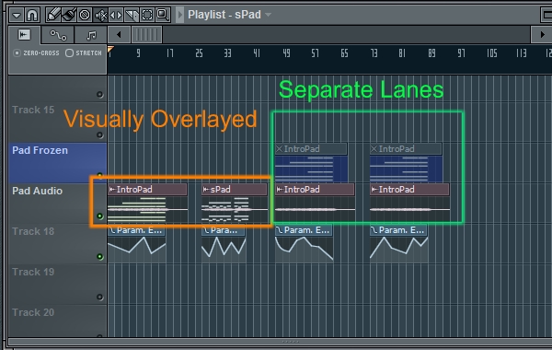This screenshot has height=350, width=552.
Task: Select the Slip tool
Action: click(116, 15)
